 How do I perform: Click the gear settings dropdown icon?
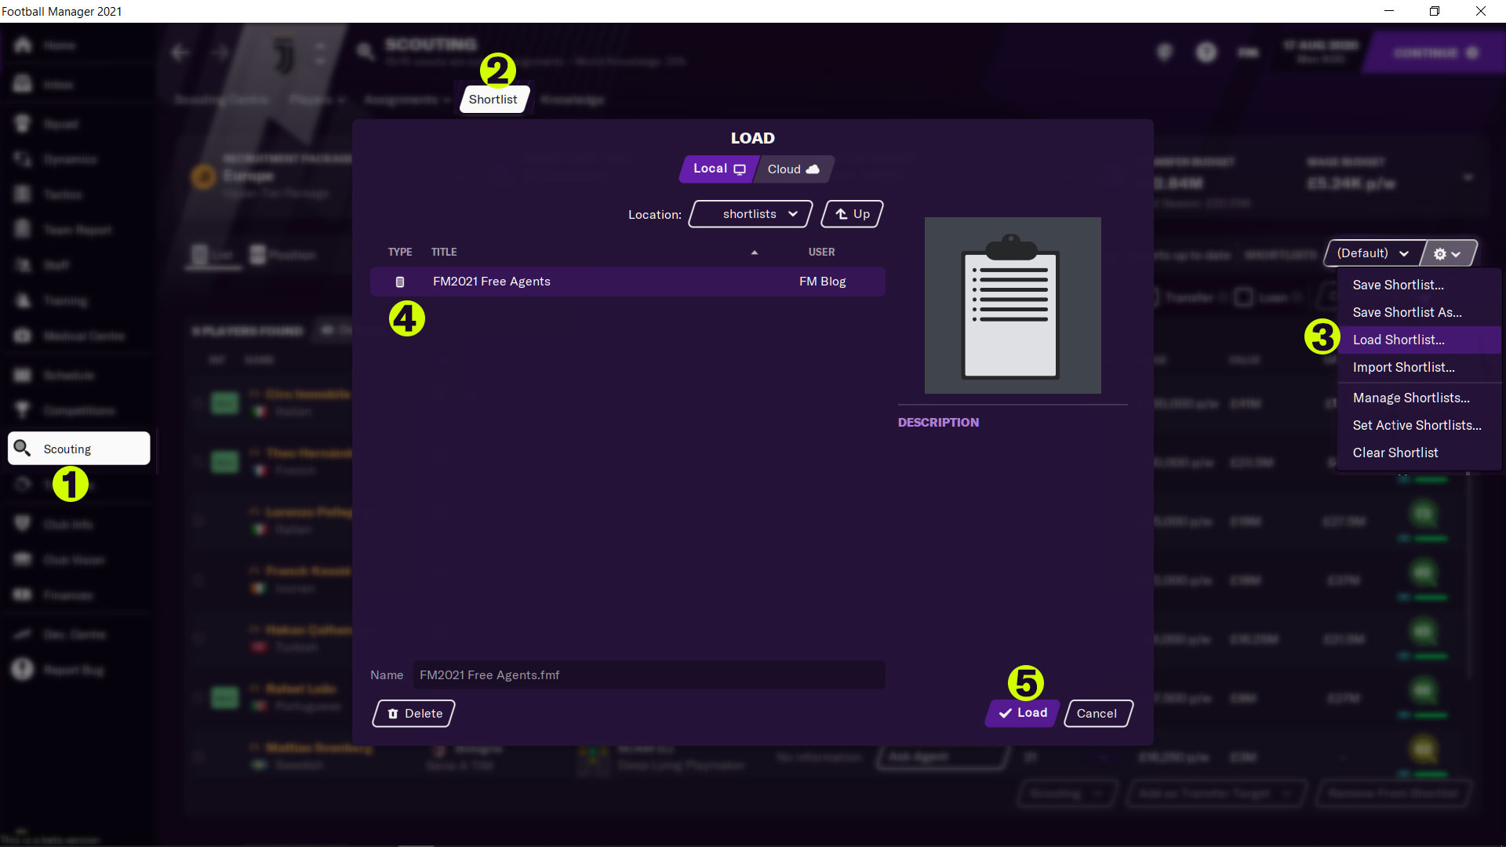pos(1447,253)
